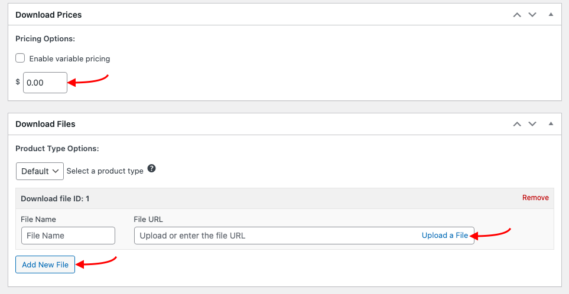Open the Default product type dropdown

tap(40, 171)
